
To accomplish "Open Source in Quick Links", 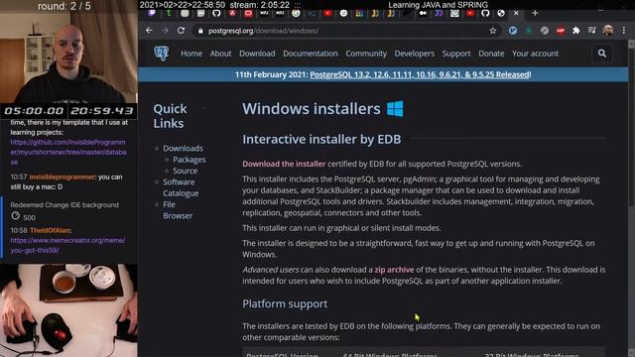I will [186, 171].
